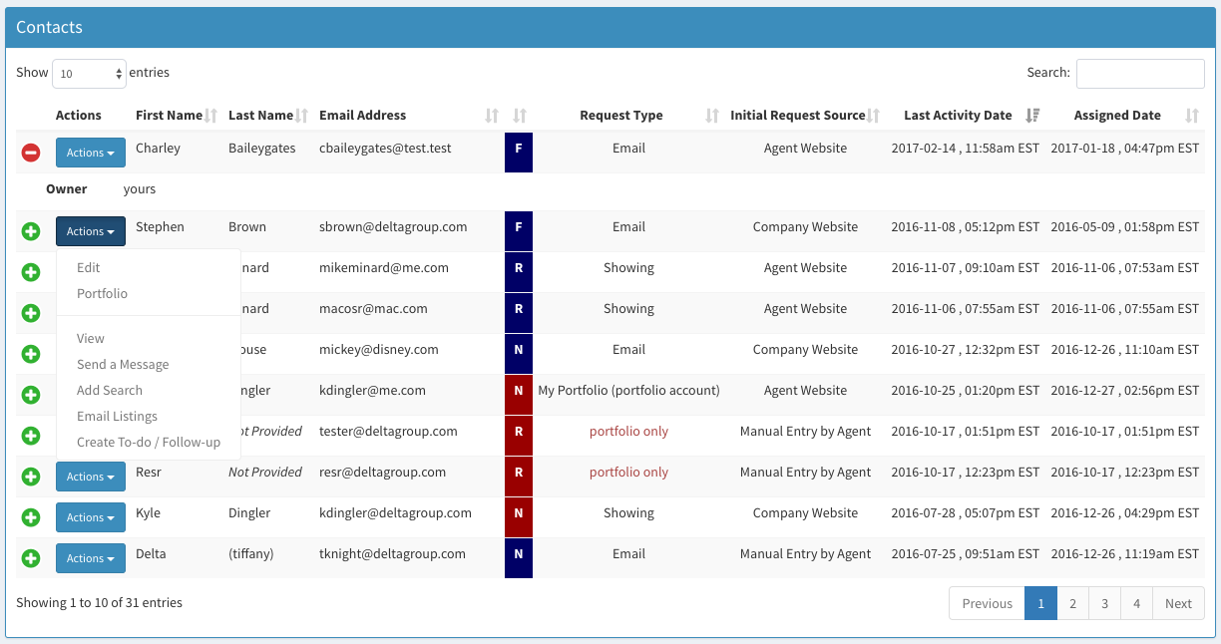The width and height of the screenshot is (1221, 644).
Task: Select Edit from the Actions menu
Action: pos(90,267)
